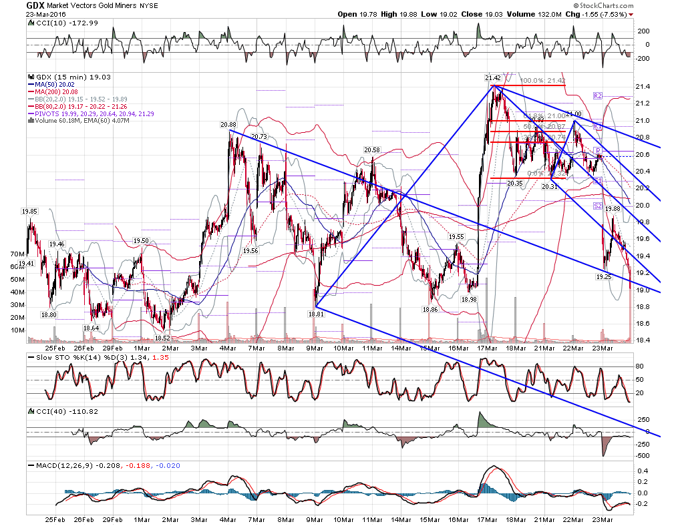Click the Low 19.02 value in header
This screenshot has height=526, width=676.
440,14
